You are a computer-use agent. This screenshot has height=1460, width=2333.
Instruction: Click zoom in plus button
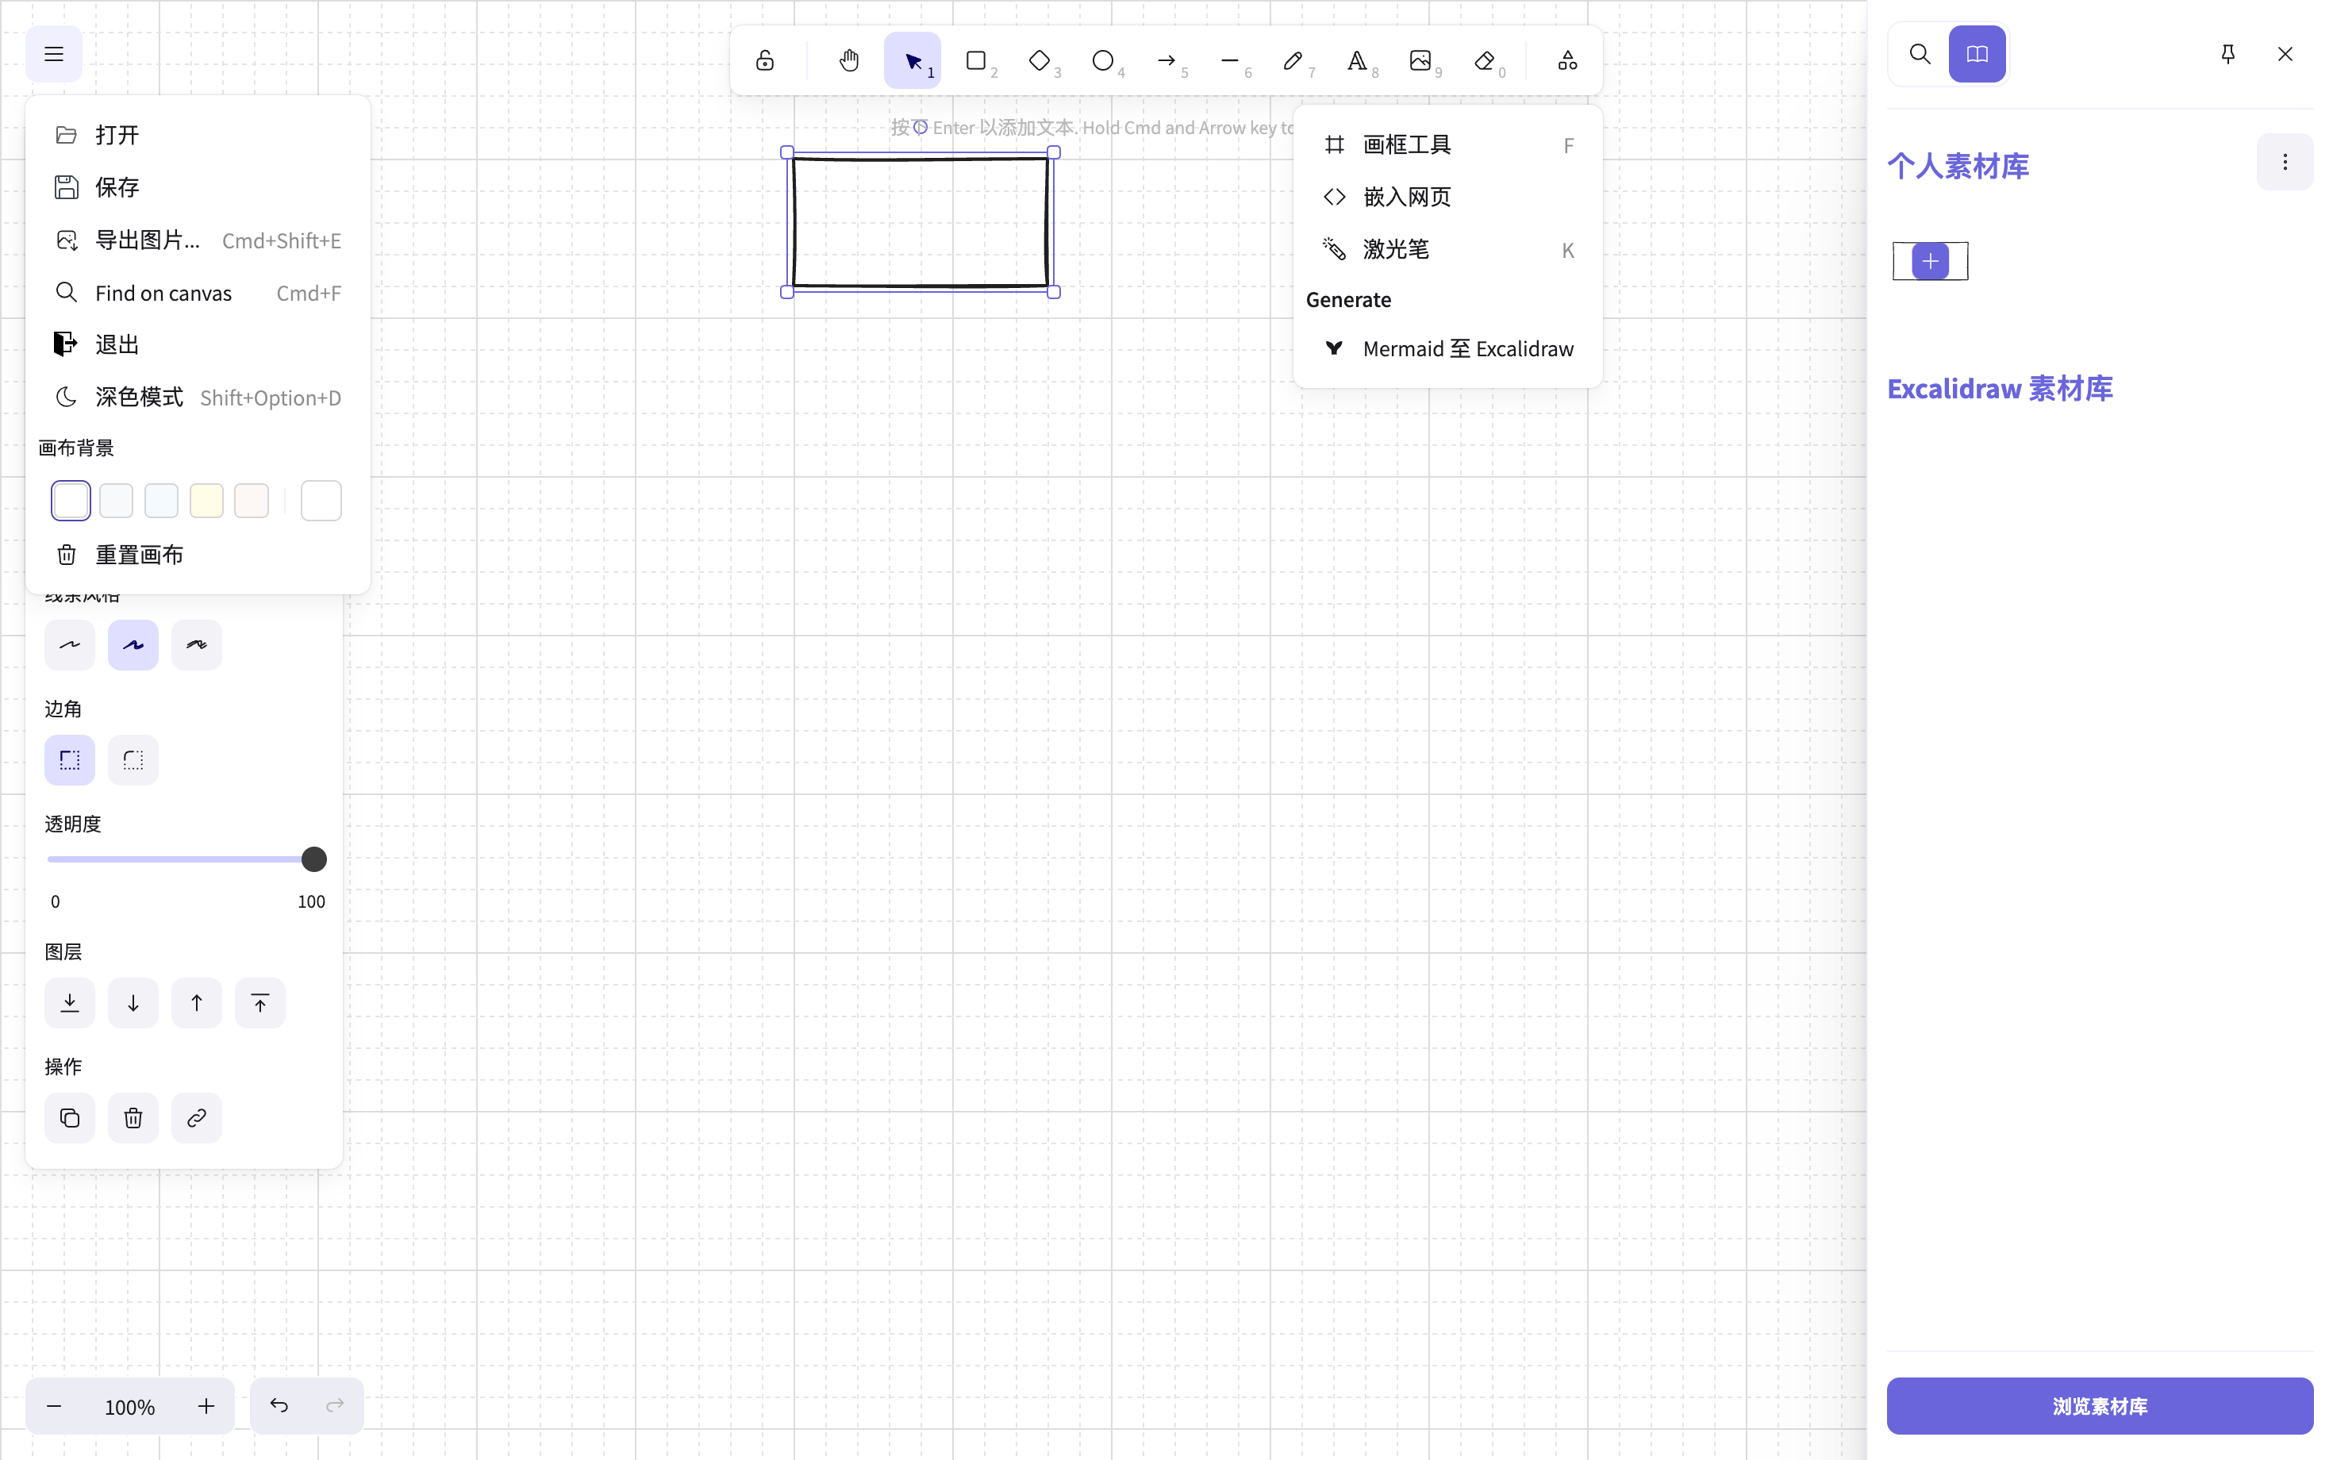206,1406
